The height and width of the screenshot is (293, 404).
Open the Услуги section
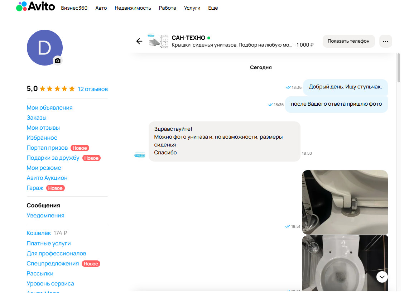tap(192, 8)
